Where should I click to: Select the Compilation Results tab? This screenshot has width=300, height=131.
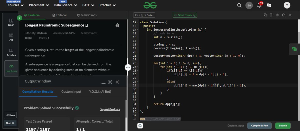(38, 91)
